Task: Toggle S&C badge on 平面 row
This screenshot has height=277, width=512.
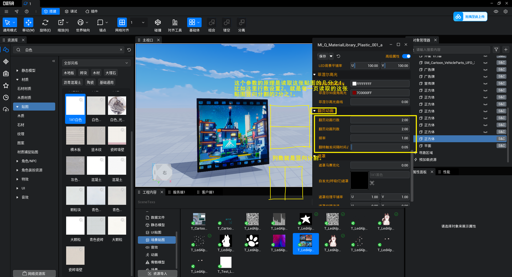Action: (x=501, y=146)
